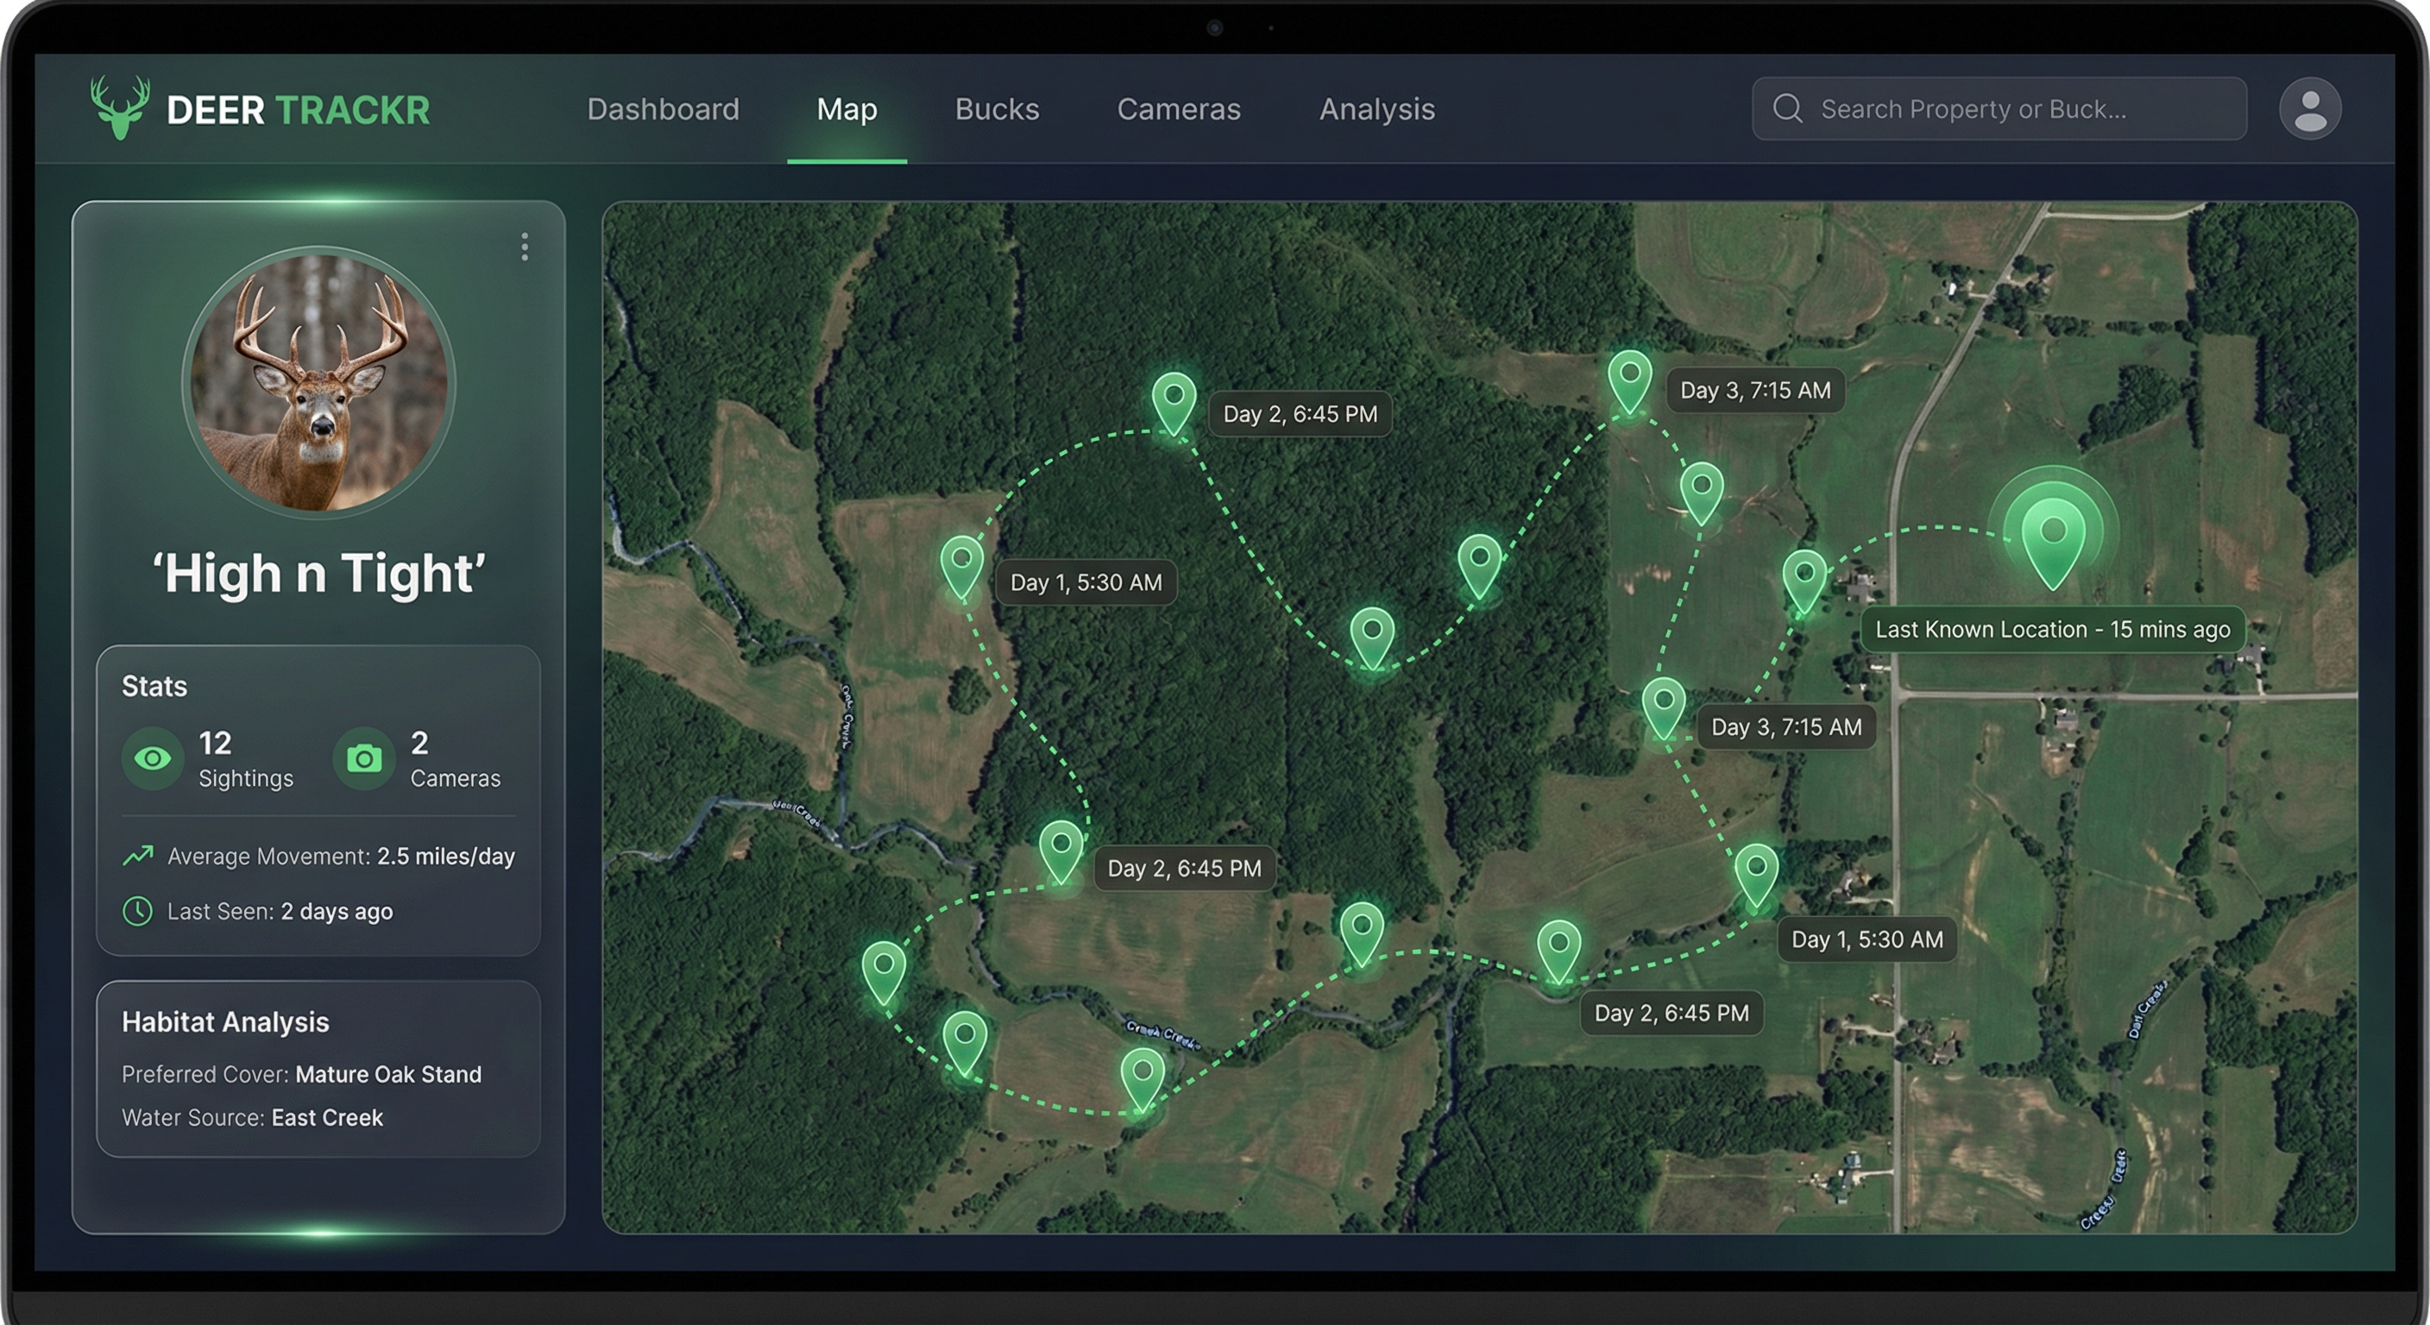Click the Last Known Location label
This screenshot has width=2430, height=1325.
coord(2052,629)
